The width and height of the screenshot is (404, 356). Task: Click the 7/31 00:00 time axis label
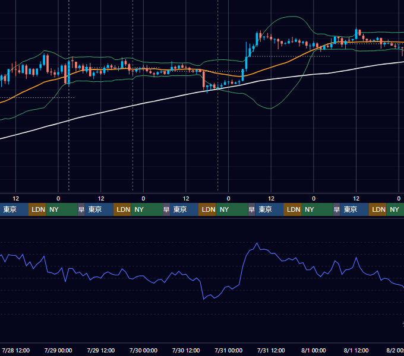(229, 350)
